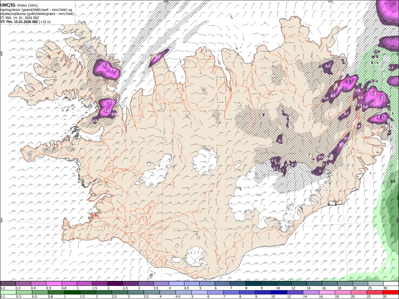Click the 1.1 snowfall value label

[381, 97]
